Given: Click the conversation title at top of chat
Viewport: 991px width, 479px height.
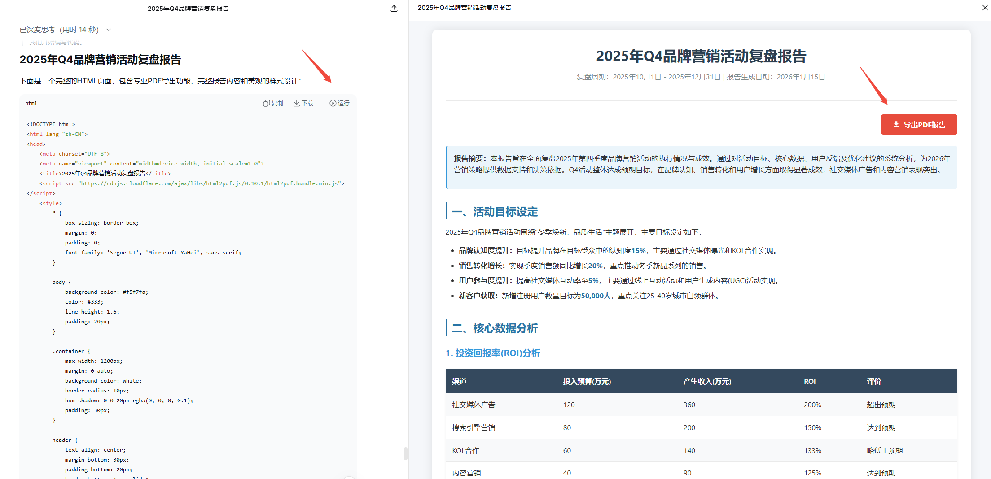Looking at the screenshot, I should (x=188, y=9).
